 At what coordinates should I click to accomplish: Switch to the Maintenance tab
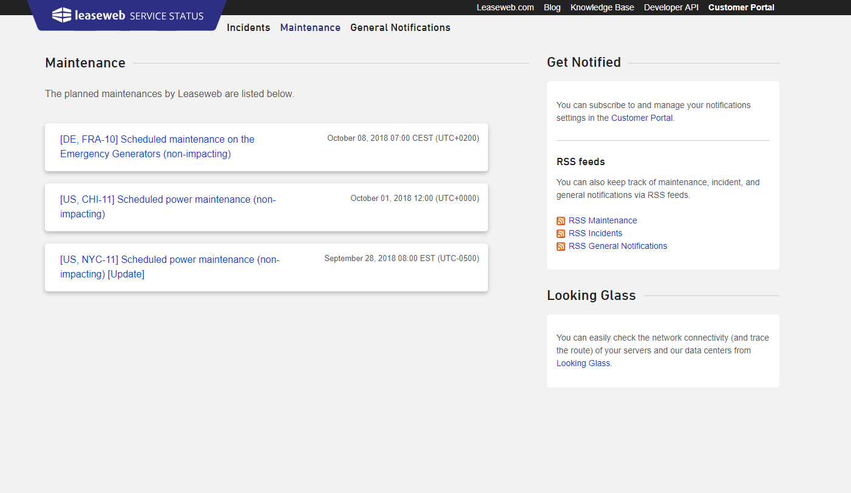(x=310, y=27)
